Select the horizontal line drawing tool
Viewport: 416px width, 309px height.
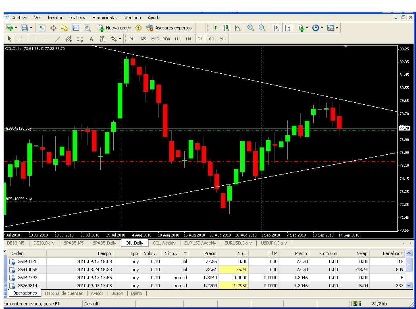click(46, 39)
